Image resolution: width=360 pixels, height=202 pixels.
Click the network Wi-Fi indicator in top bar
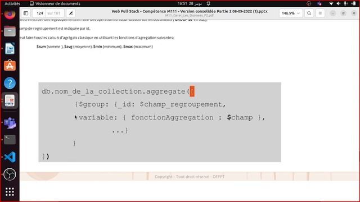pos(331,4)
